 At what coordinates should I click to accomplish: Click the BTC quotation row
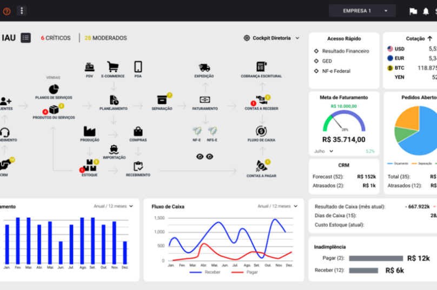pos(412,68)
